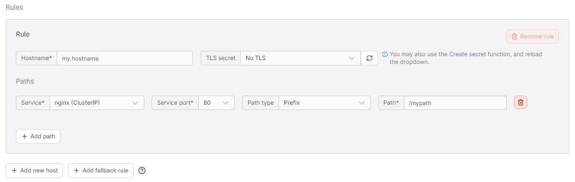Click the Add new host button
The width and height of the screenshot is (575, 182).
[x=35, y=170]
